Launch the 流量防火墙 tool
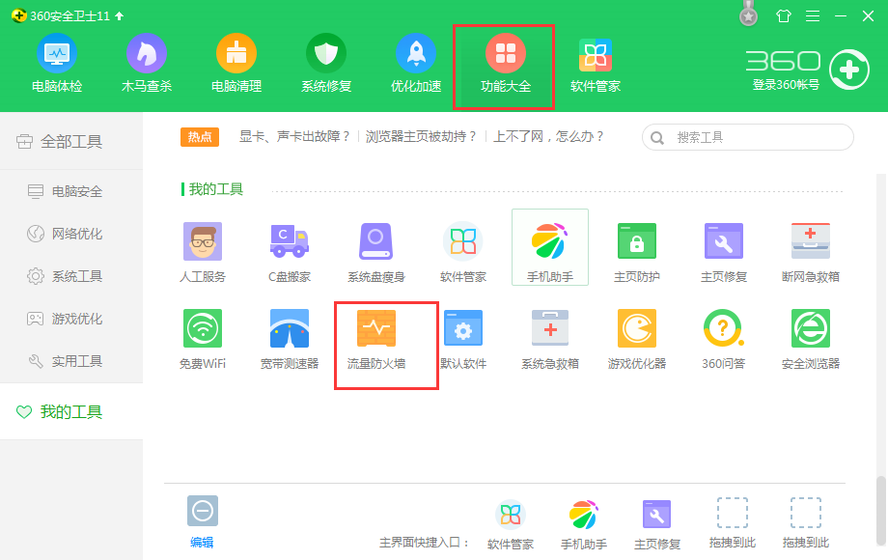 376,339
